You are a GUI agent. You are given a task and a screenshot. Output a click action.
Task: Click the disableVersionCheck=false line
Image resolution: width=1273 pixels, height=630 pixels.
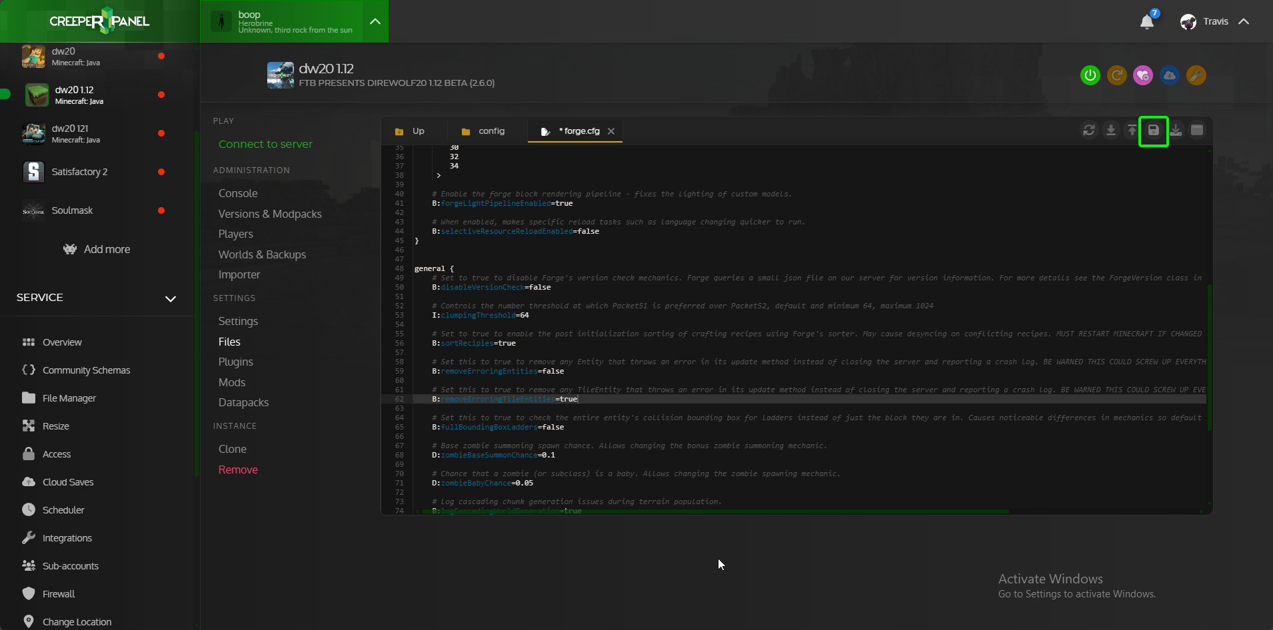pos(491,287)
